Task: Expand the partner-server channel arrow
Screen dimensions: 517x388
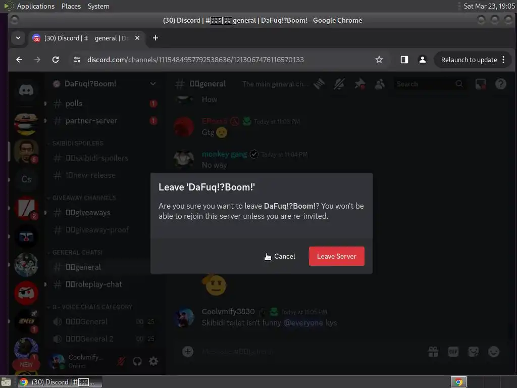Action: tap(45, 121)
